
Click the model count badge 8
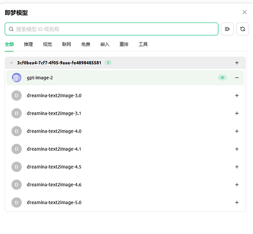click(x=108, y=63)
